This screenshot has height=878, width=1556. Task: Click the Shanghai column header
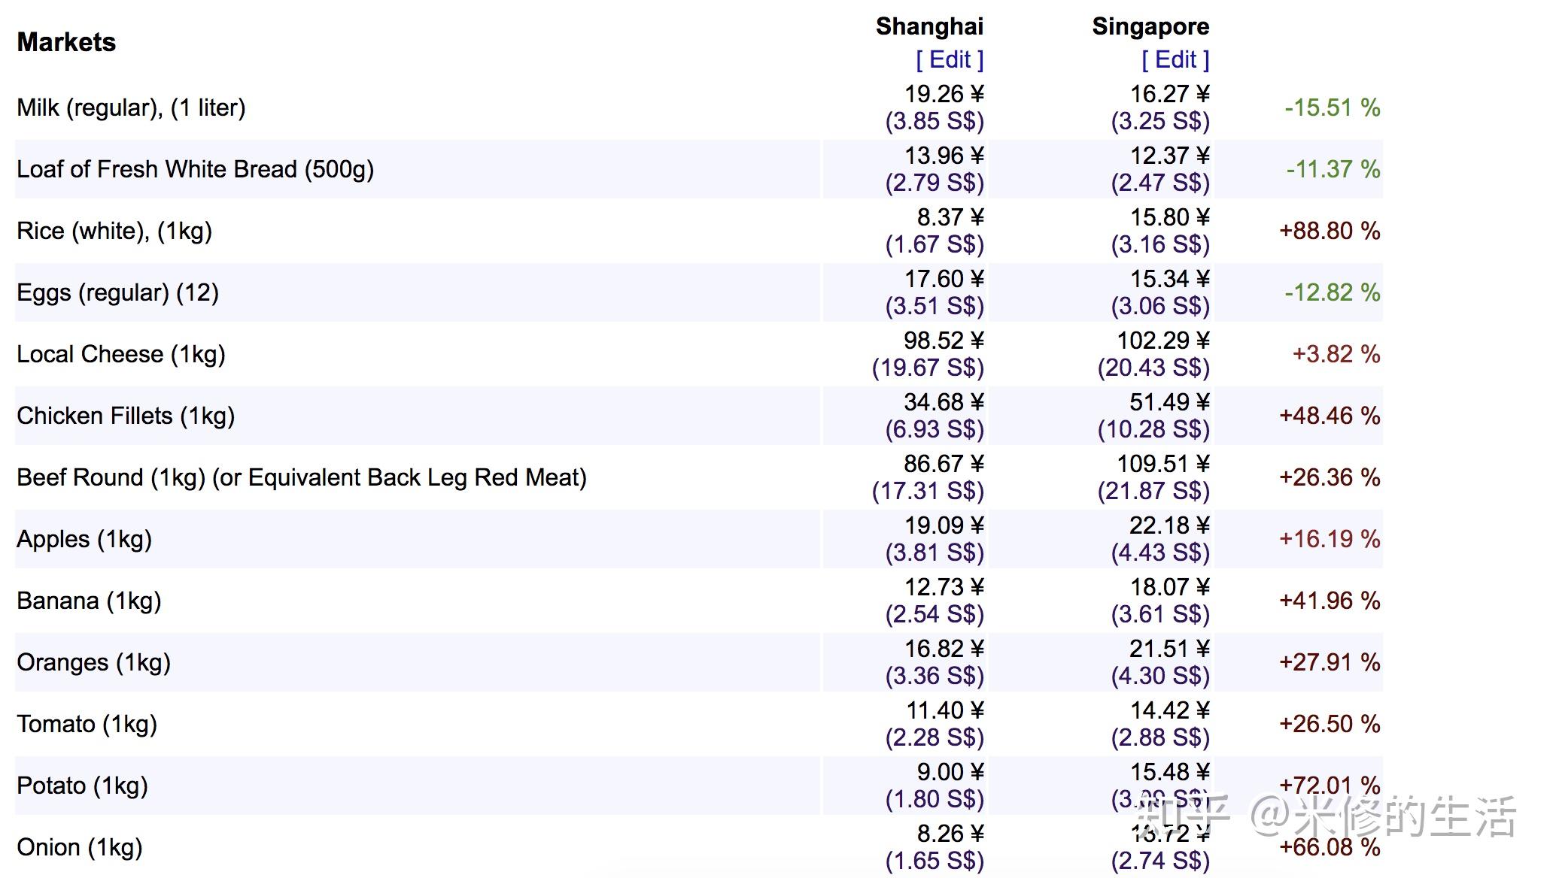tap(929, 26)
